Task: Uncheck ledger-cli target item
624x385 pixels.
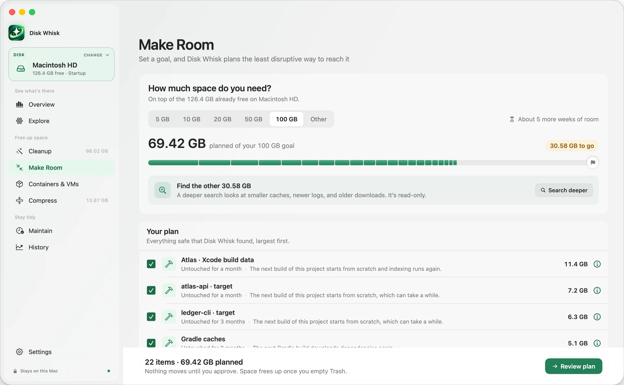Action: (x=151, y=317)
